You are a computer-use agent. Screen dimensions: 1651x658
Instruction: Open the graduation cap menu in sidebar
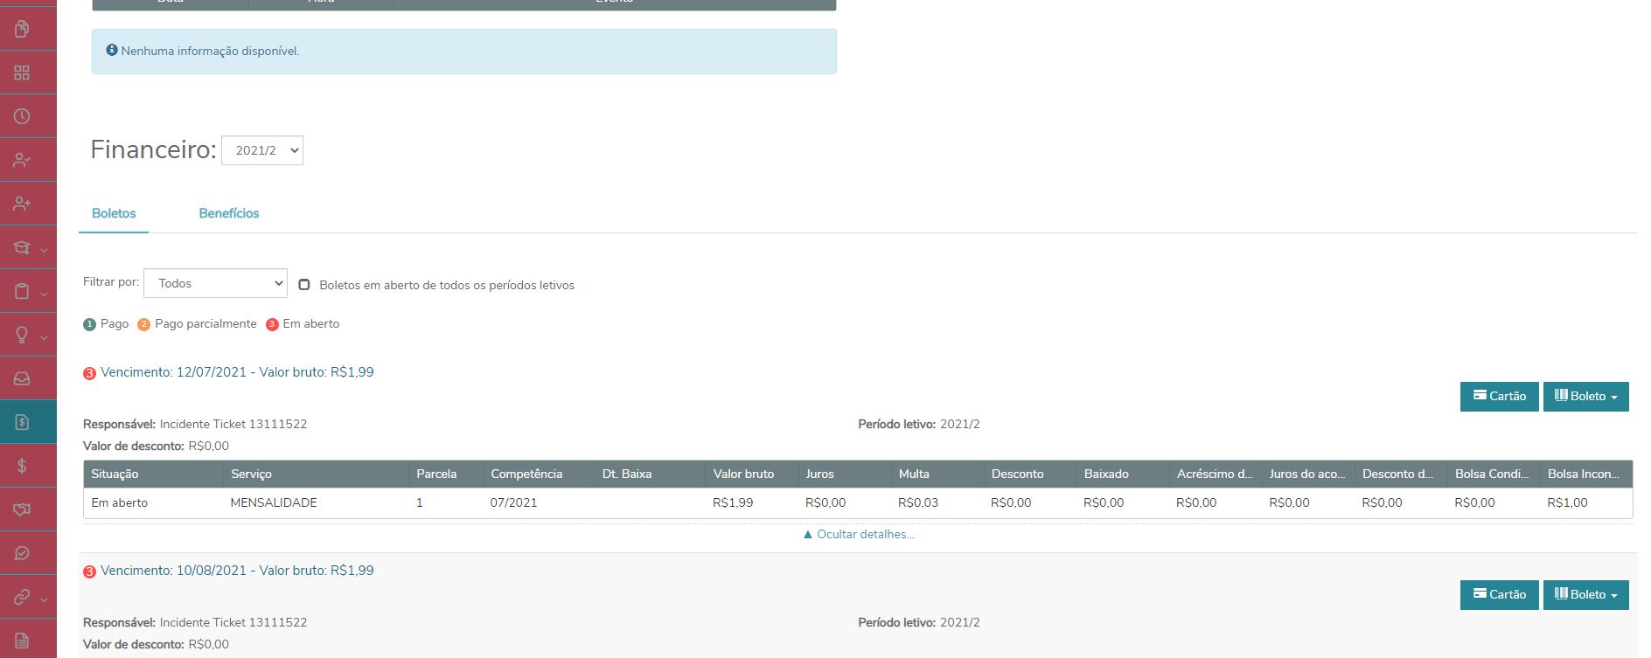click(23, 247)
